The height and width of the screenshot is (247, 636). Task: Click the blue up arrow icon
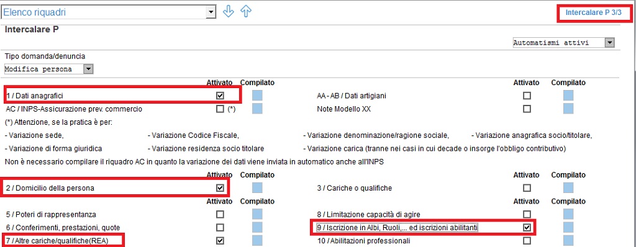pyautogui.click(x=246, y=12)
